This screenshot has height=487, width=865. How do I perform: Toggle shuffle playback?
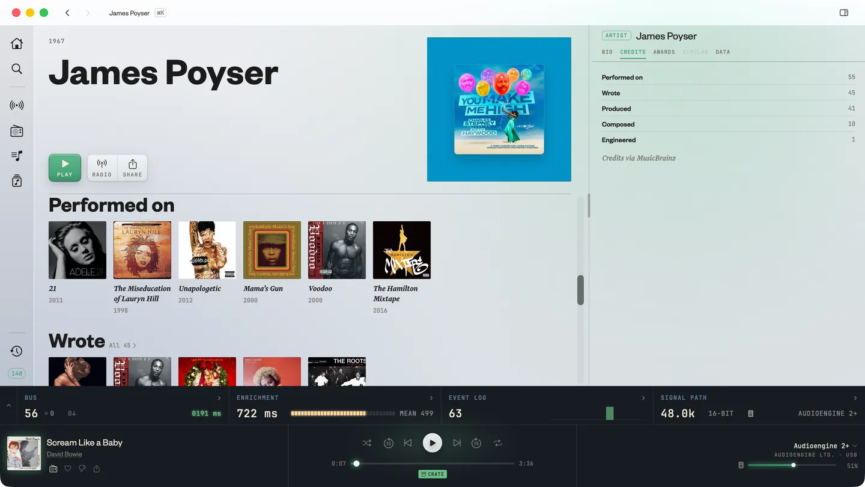point(367,443)
